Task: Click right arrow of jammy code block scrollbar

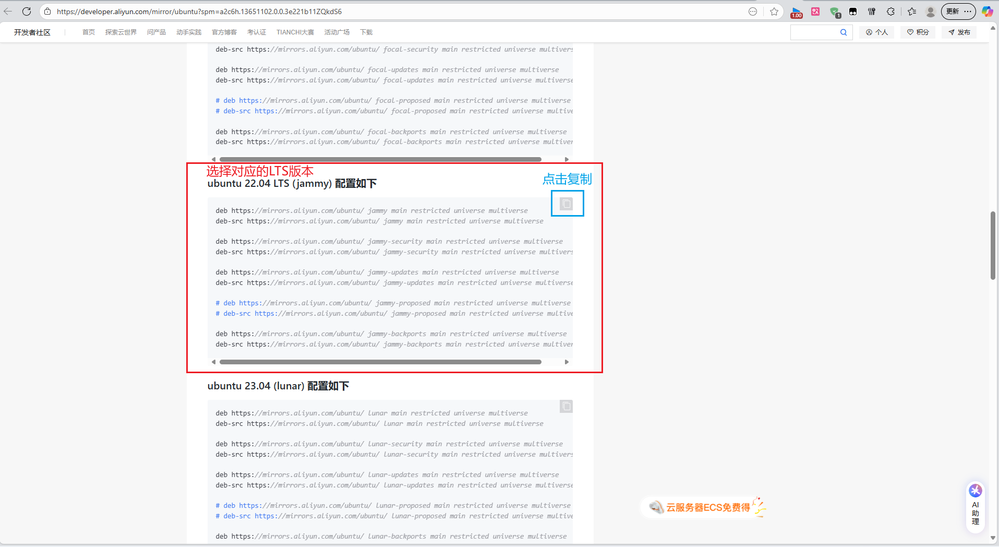Action: 567,362
